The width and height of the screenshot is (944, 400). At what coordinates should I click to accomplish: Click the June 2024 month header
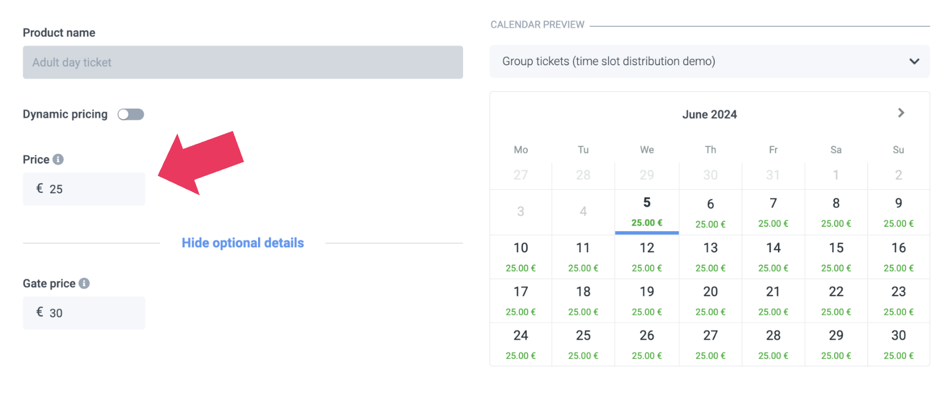point(709,115)
